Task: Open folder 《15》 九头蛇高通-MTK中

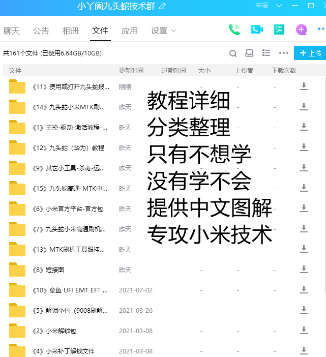Action: (x=70, y=189)
